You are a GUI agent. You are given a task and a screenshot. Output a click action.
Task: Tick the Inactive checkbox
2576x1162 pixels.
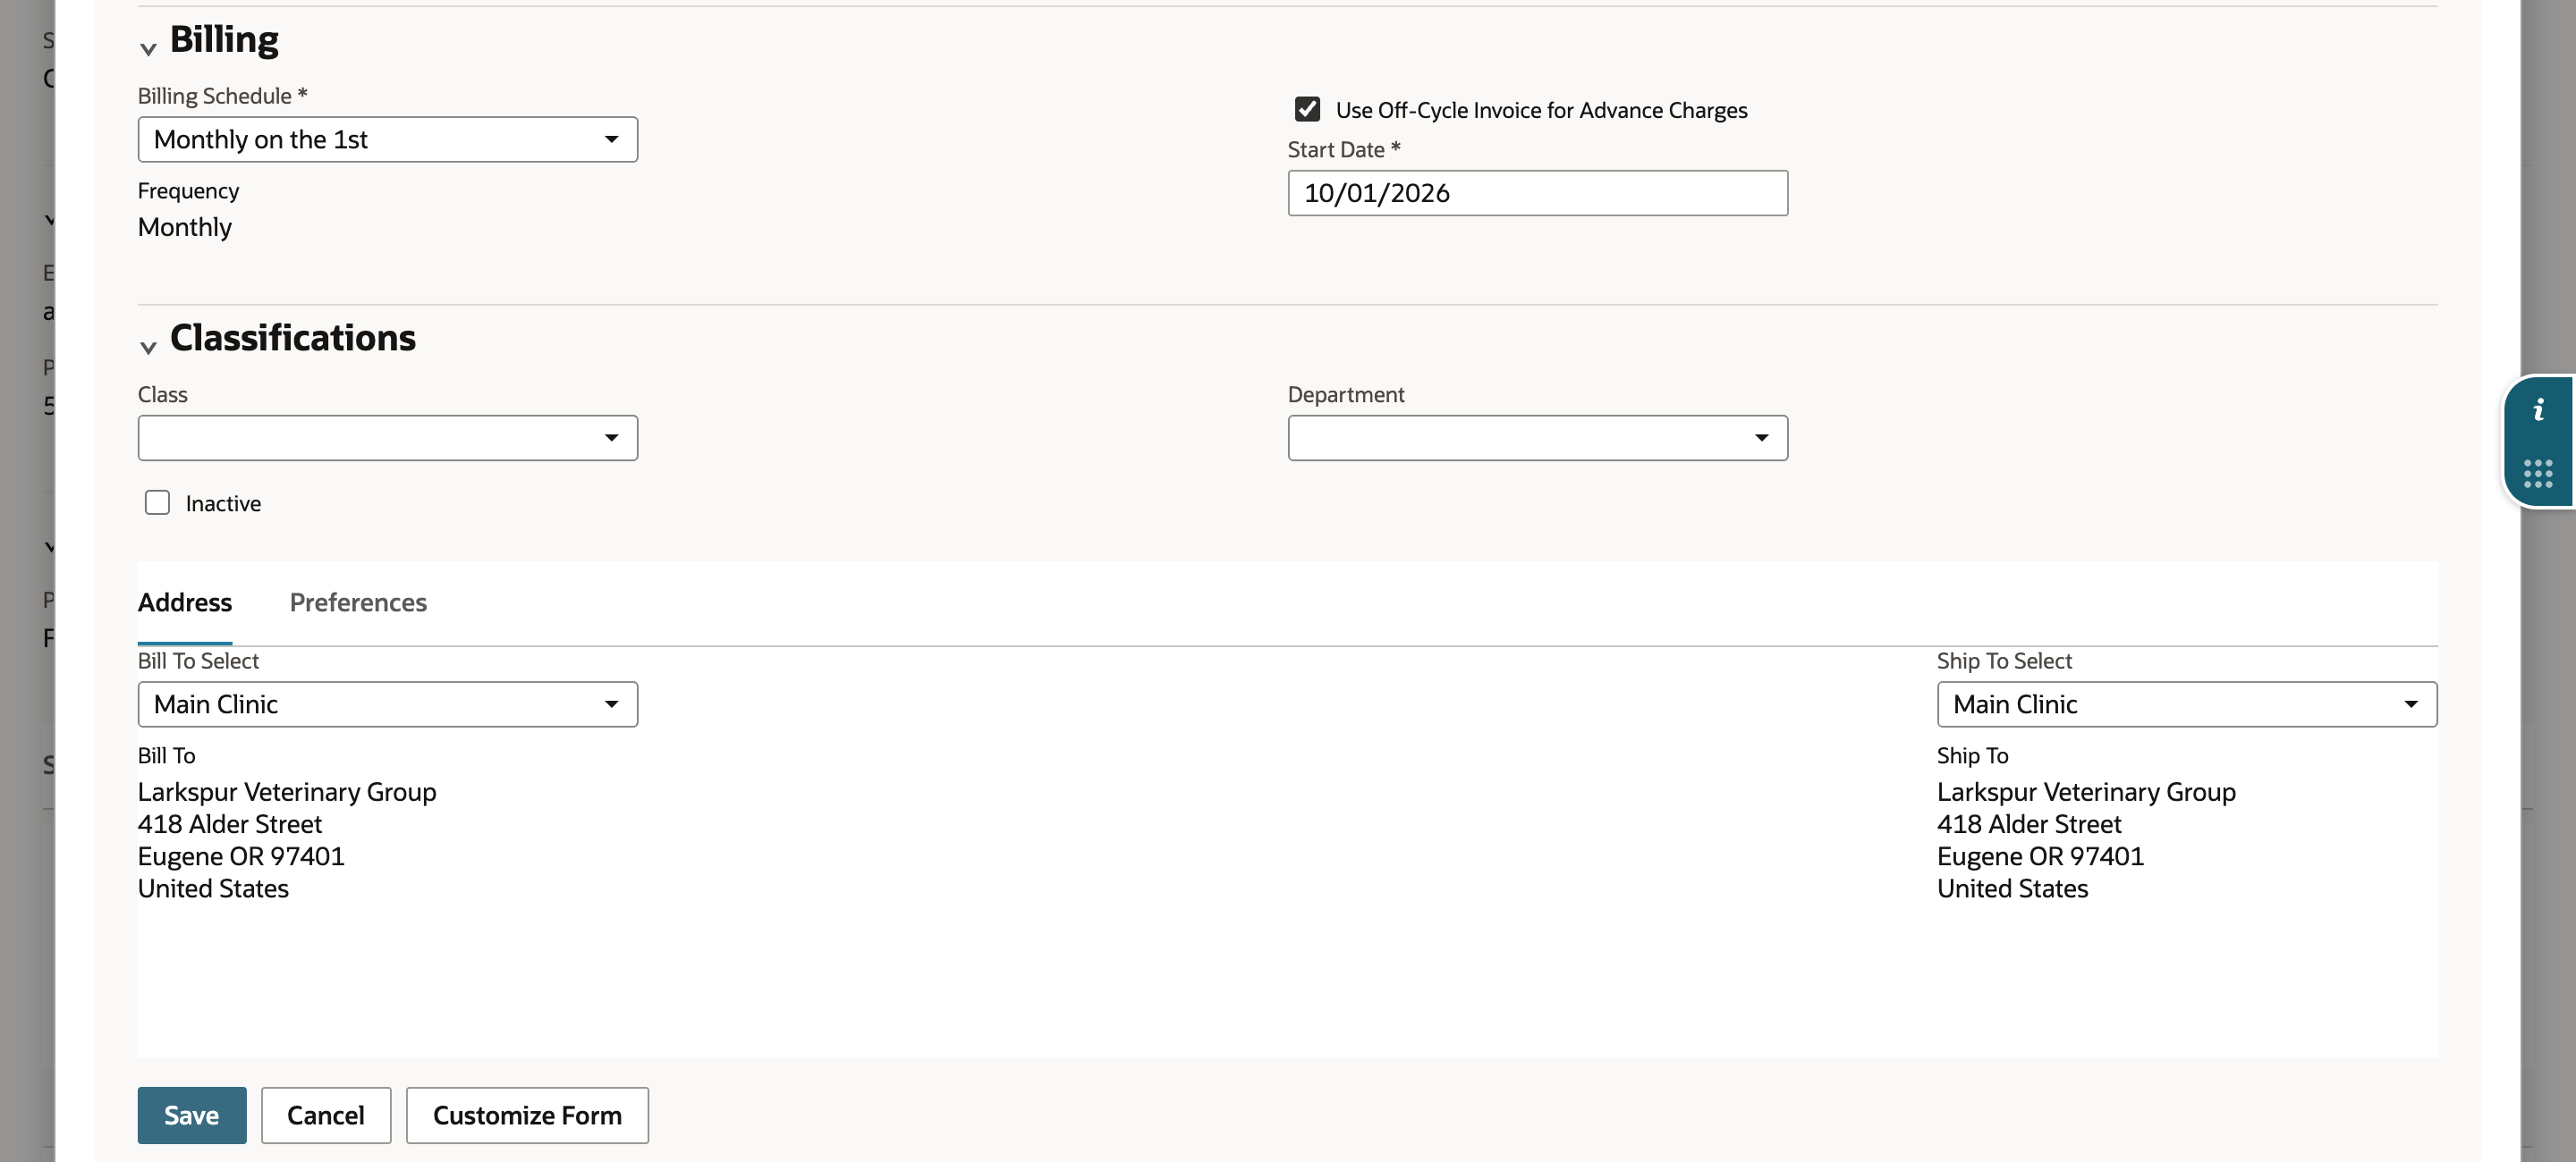[157, 502]
